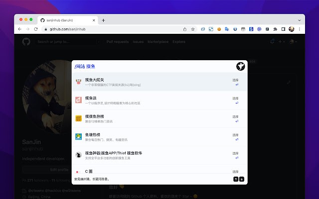The width and height of the screenshot is (319, 199).
Task: Click the Chrome forward arrow
Action: click(x=28, y=29)
